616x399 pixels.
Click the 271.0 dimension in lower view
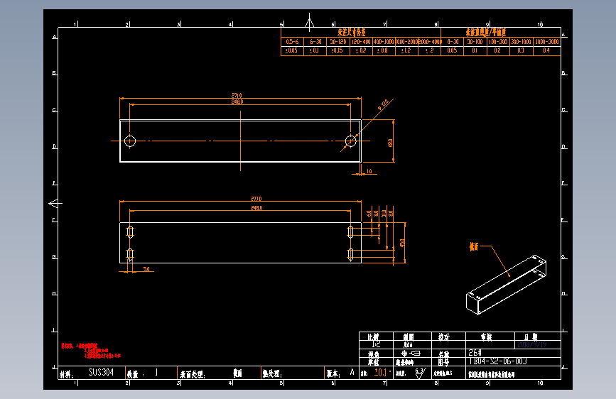[256, 199]
